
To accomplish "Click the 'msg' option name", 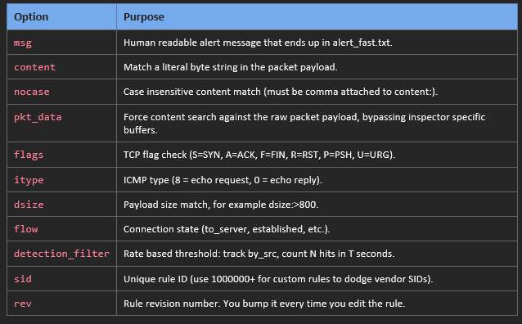I will click(x=23, y=43).
